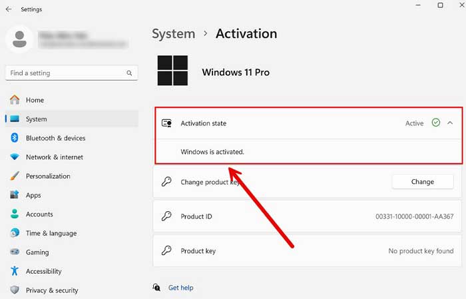Click the Network & internet wifi icon
The image size is (466, 299).
[15, 157]
